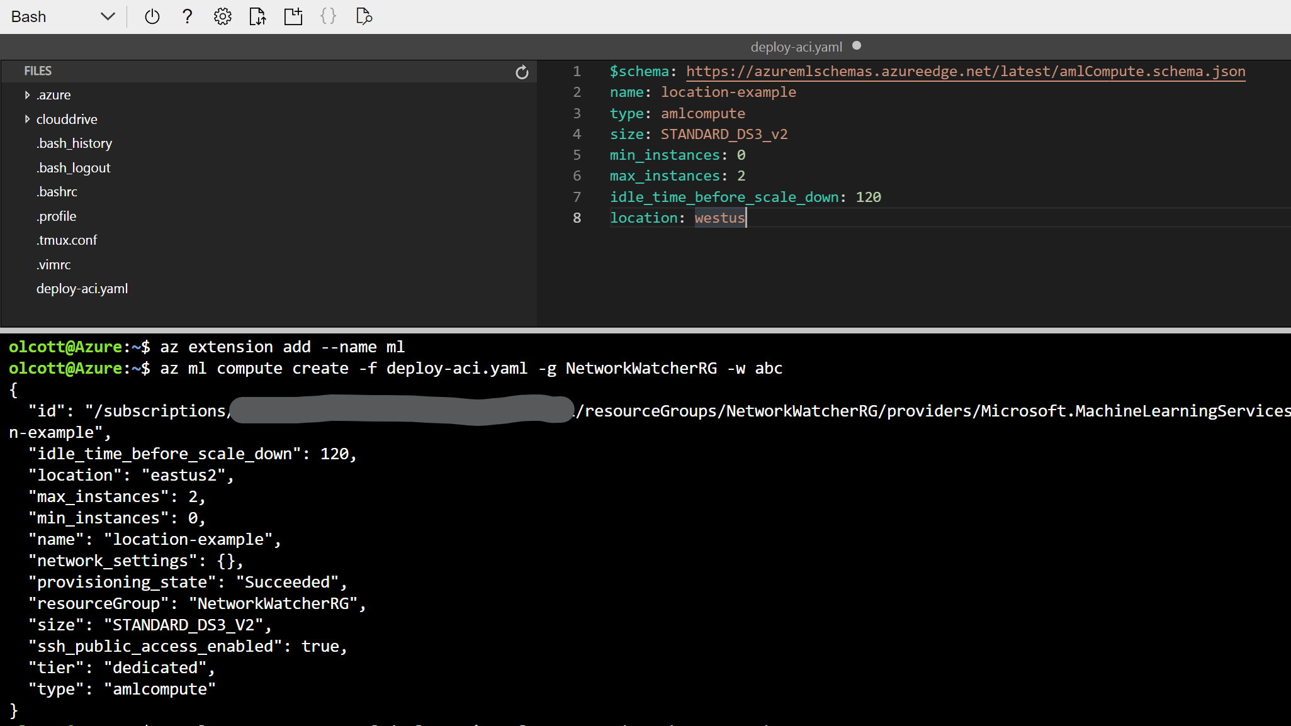Refresh the FILES panel list
The width and height of the screenshot is (1291, 726).
tap(522, 72)
